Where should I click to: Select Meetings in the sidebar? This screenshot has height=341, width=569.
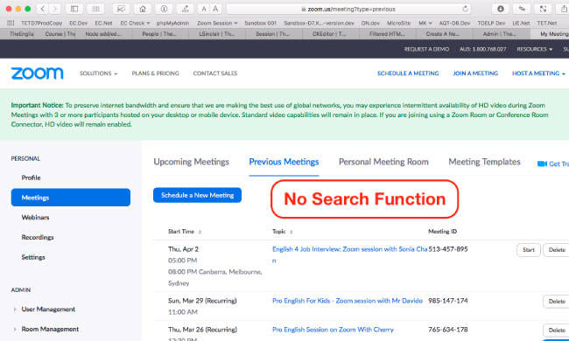[x=71, y=198]
